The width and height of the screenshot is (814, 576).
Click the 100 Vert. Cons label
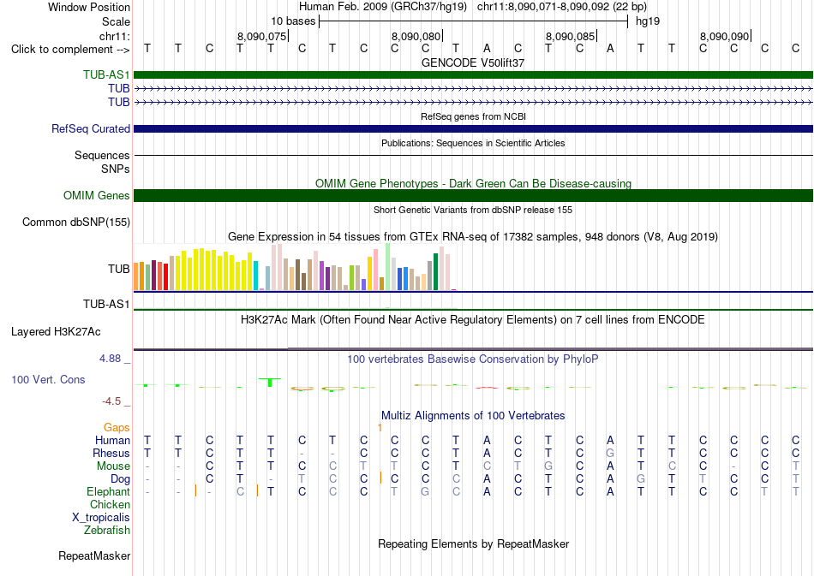[48, 379]
